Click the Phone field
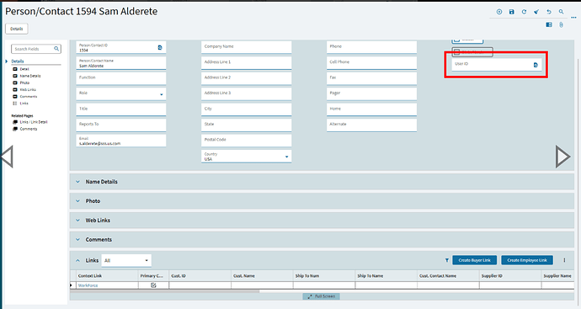The image size is (581, 309). (x=371, y=47)
